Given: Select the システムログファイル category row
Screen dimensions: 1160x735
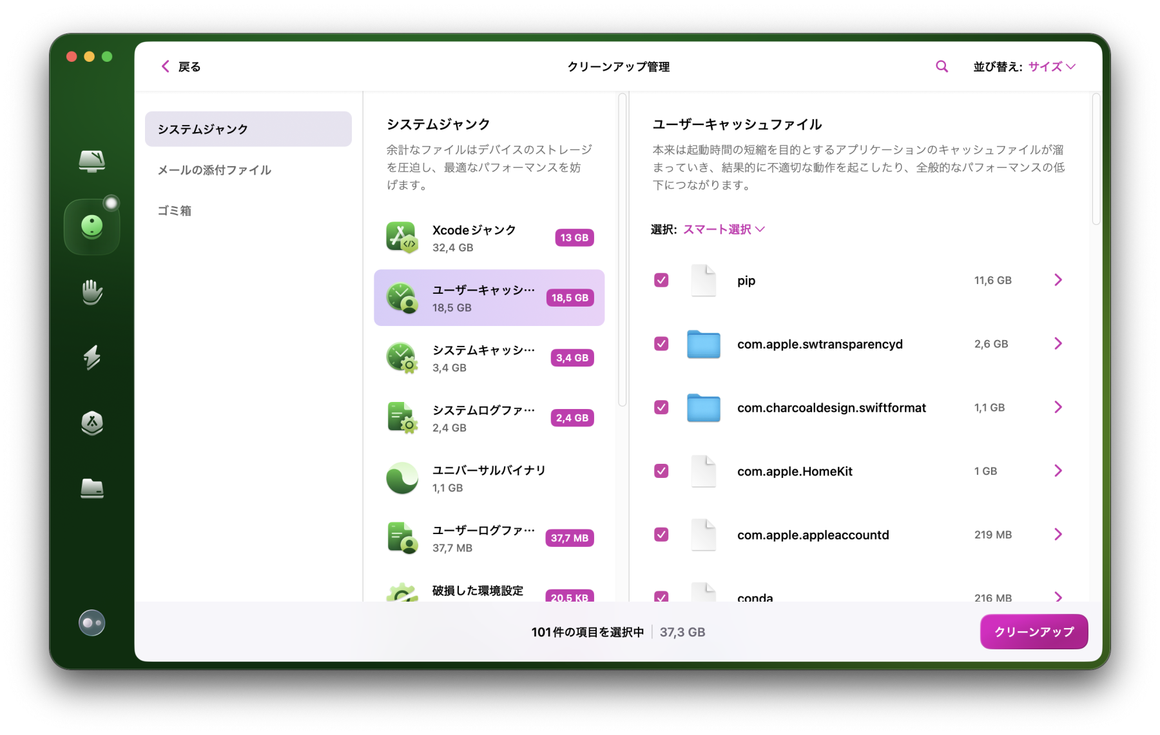Looking at the screenshot, I should pos(489,418).
